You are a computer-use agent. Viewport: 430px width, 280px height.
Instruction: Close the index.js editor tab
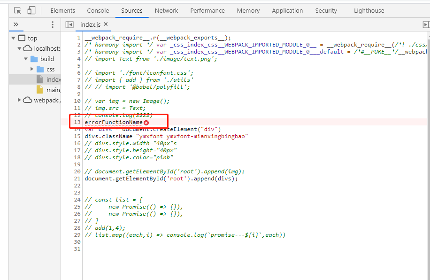106,24
